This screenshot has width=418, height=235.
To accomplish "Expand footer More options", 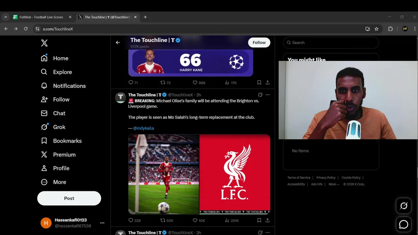I will (x=334, y=184).
